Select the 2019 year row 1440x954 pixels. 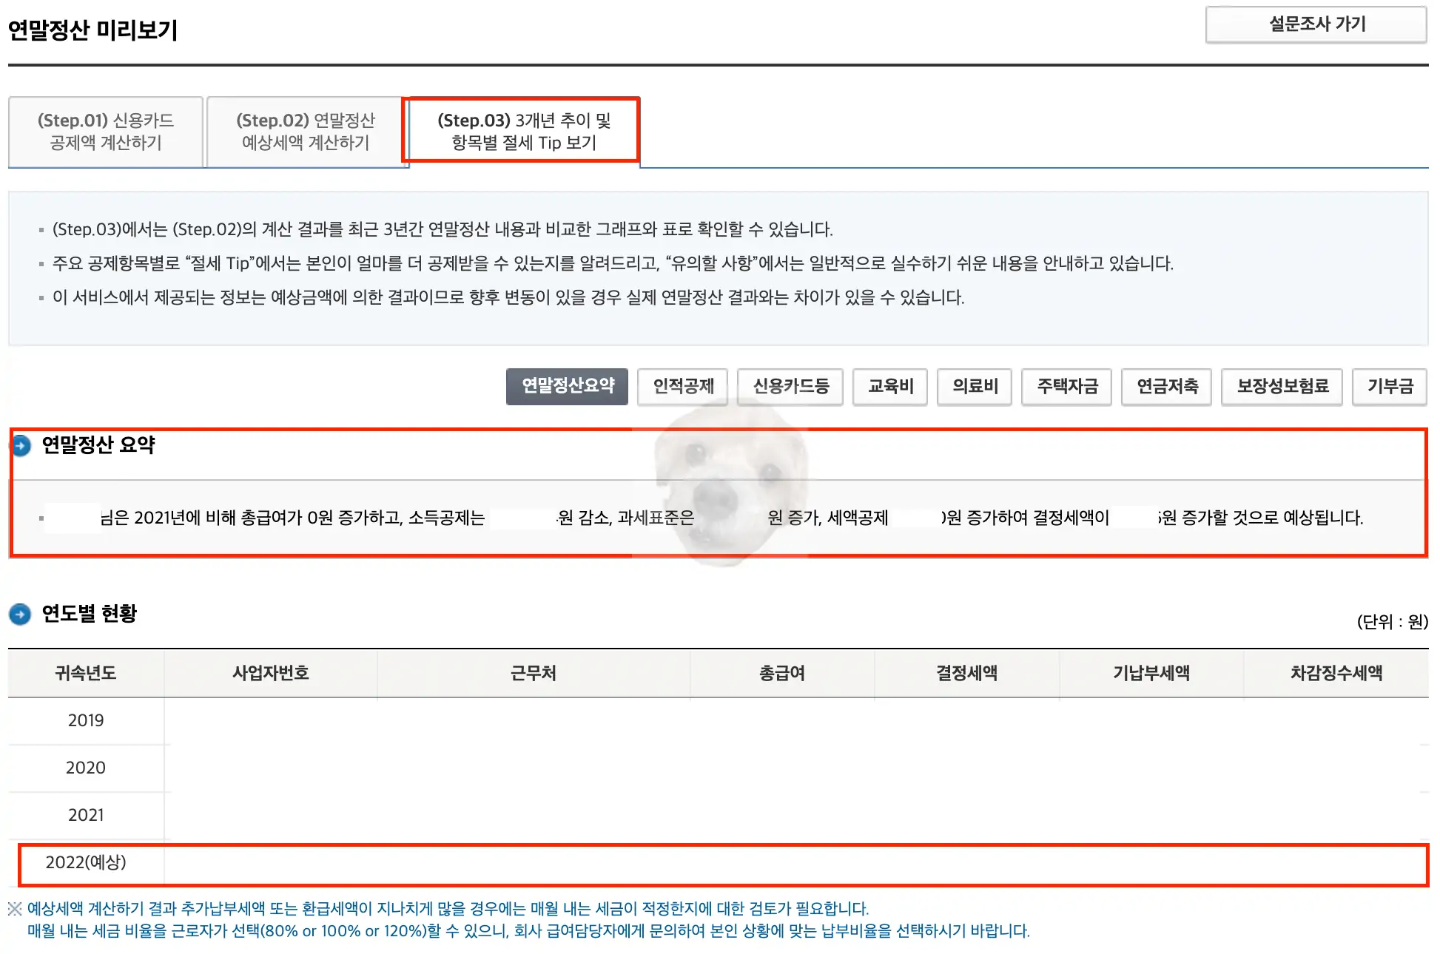(x=86, y=720)
